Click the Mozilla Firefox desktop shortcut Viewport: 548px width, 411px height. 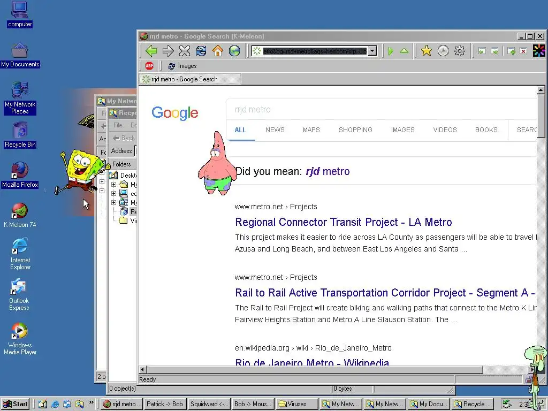click(20, 175)
